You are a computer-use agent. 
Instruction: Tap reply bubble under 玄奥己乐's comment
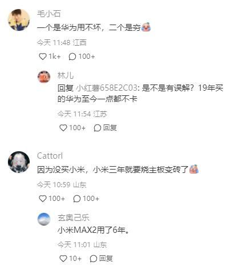(94, 259)
